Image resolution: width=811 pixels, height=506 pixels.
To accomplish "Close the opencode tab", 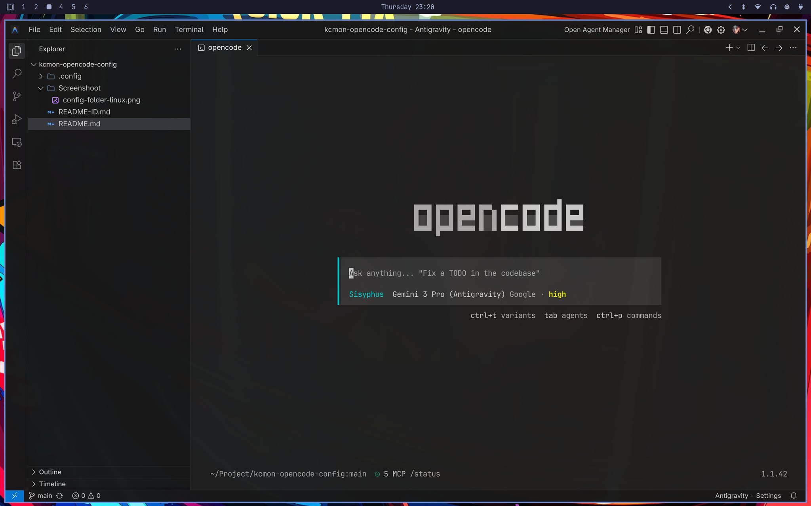I will click(249, 47).
